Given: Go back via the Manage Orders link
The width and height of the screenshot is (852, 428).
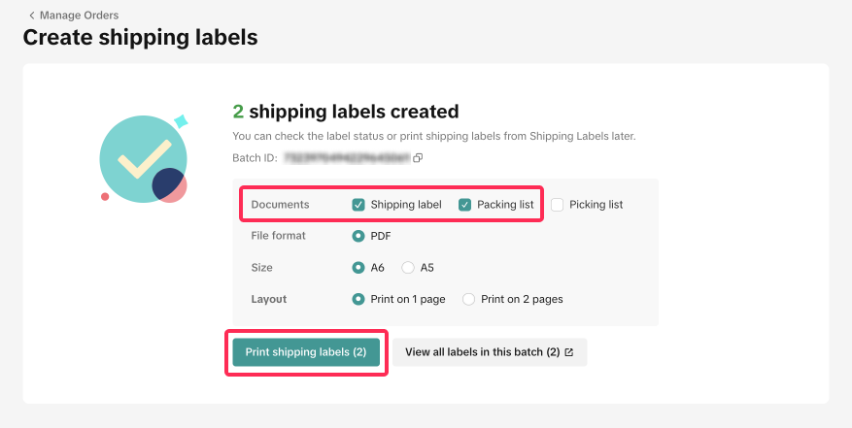Looking at the screenshot, I should [x=79, y=16].
